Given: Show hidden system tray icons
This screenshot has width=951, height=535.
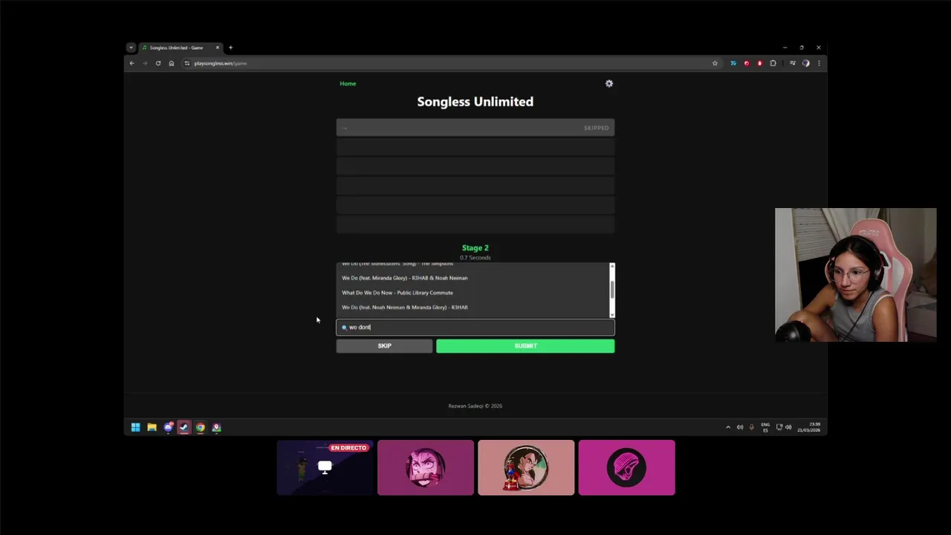Looking at the screenshot, I should 728,427.
